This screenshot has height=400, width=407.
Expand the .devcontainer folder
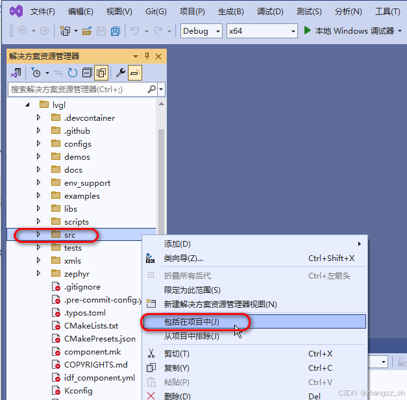tap(39, 118)
